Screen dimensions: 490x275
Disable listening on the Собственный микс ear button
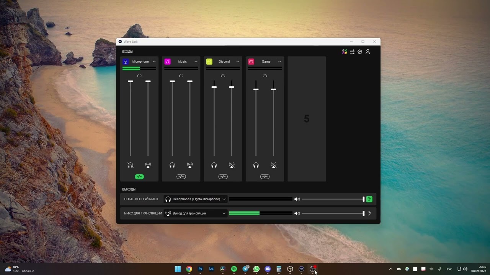pos(369,199)
